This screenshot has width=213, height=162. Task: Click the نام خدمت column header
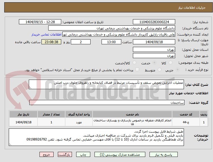coord(132,114)
